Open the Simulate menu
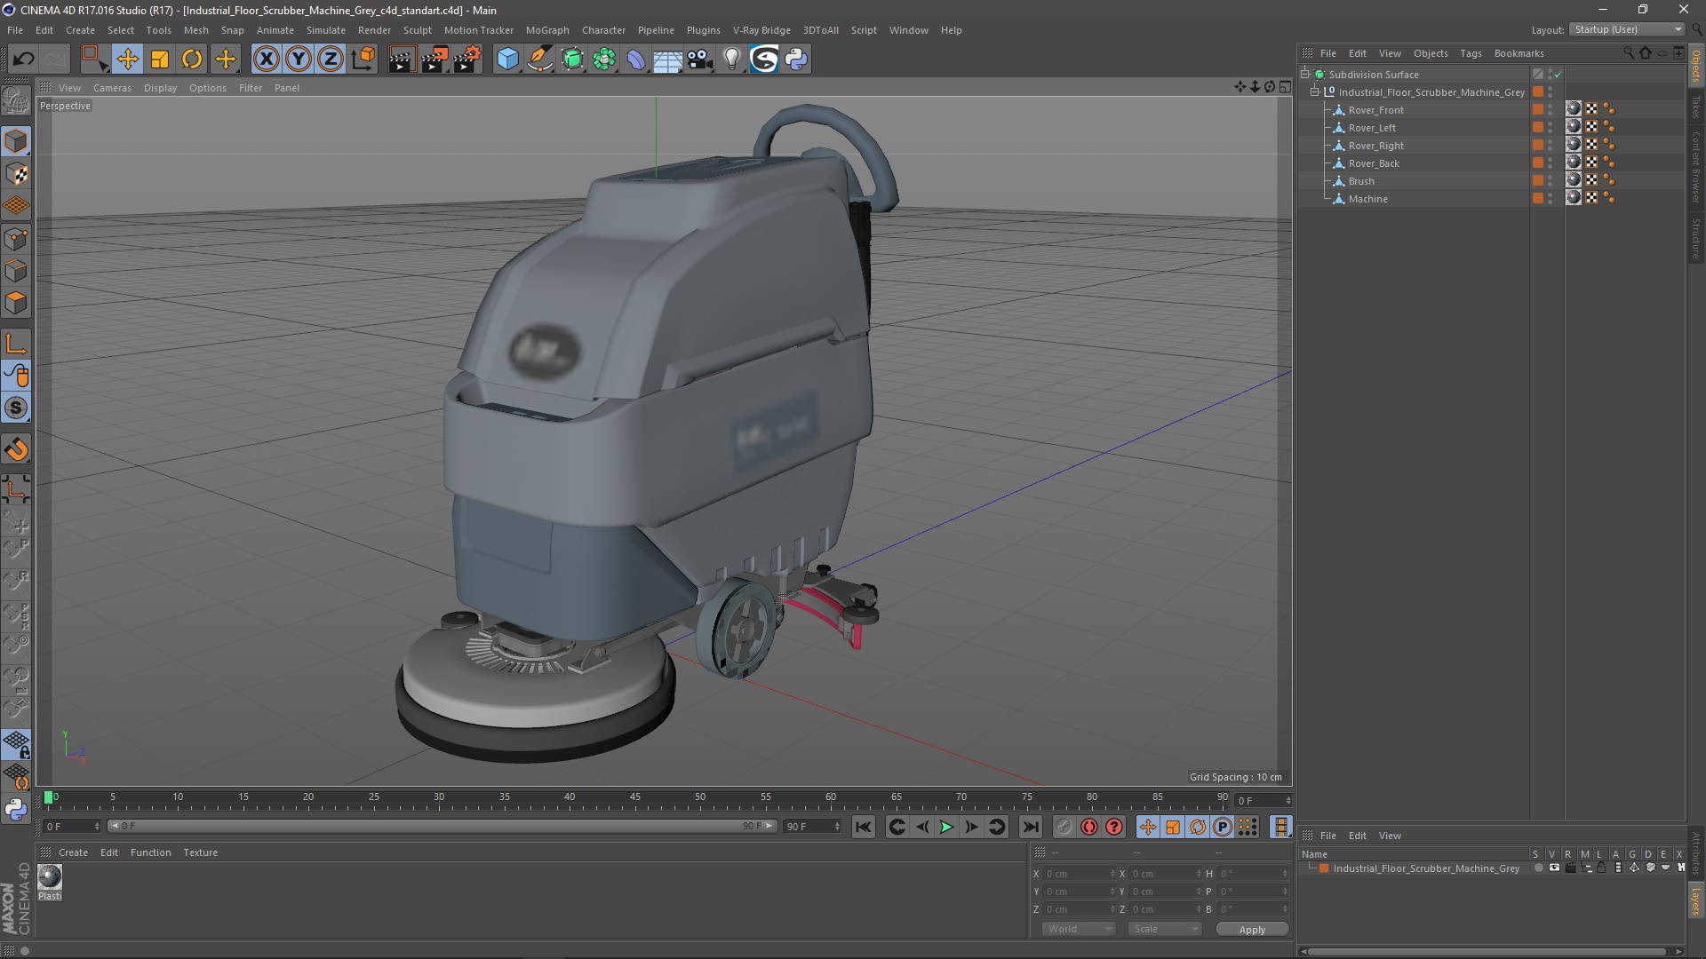Viewport: 1706px width, 959px height. point(326,29)
